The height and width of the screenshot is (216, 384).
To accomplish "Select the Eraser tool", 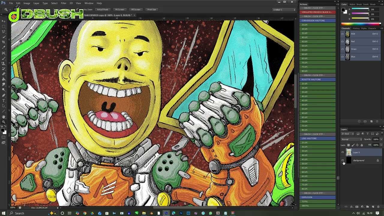I will (x=4, y=74).
